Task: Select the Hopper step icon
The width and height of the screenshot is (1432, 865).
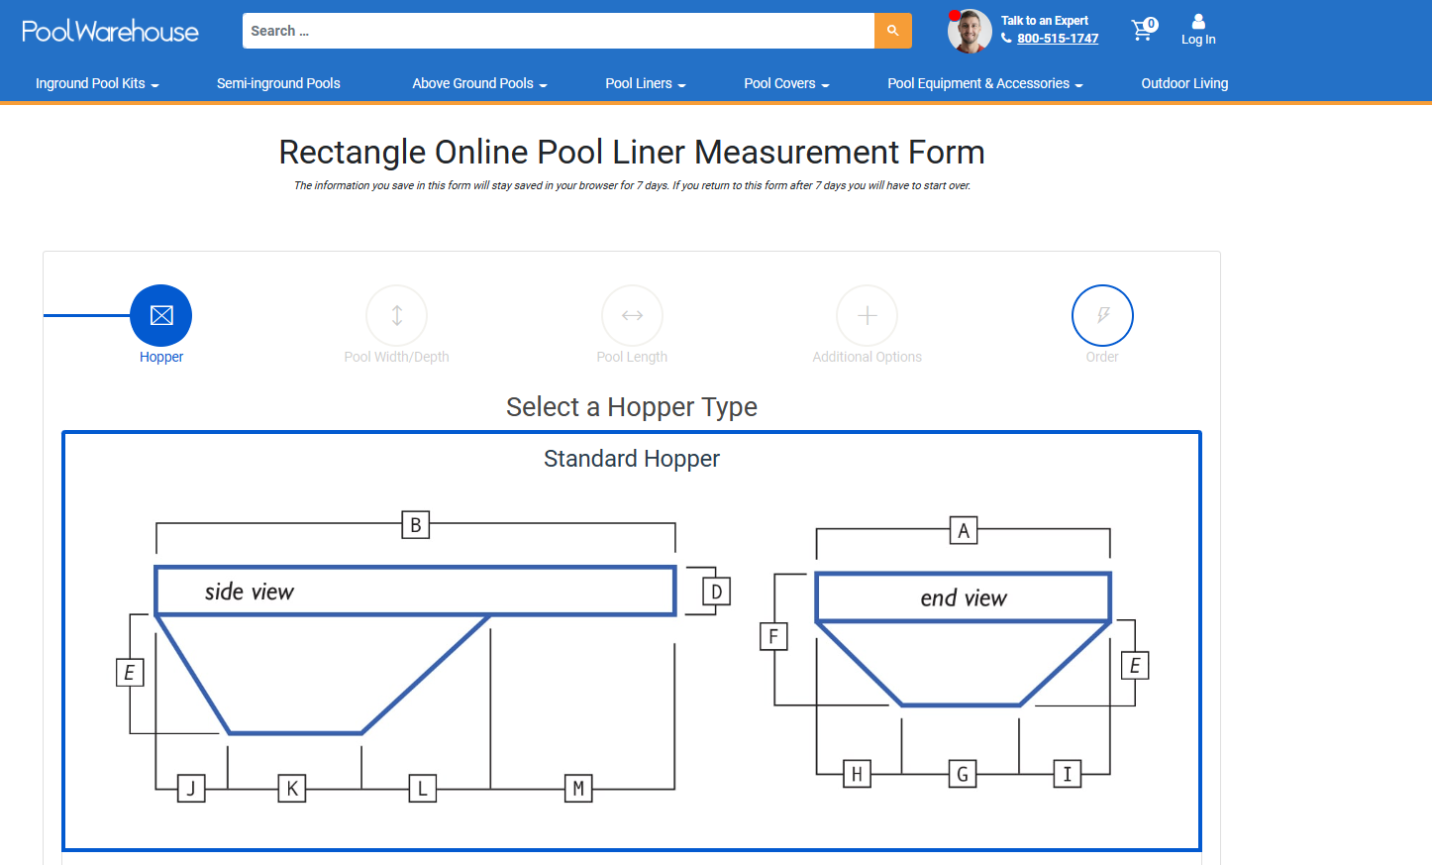Action: click(x=161, y=315)
